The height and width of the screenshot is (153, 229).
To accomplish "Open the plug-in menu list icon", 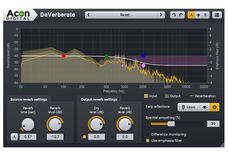I will tap(217, 15).
